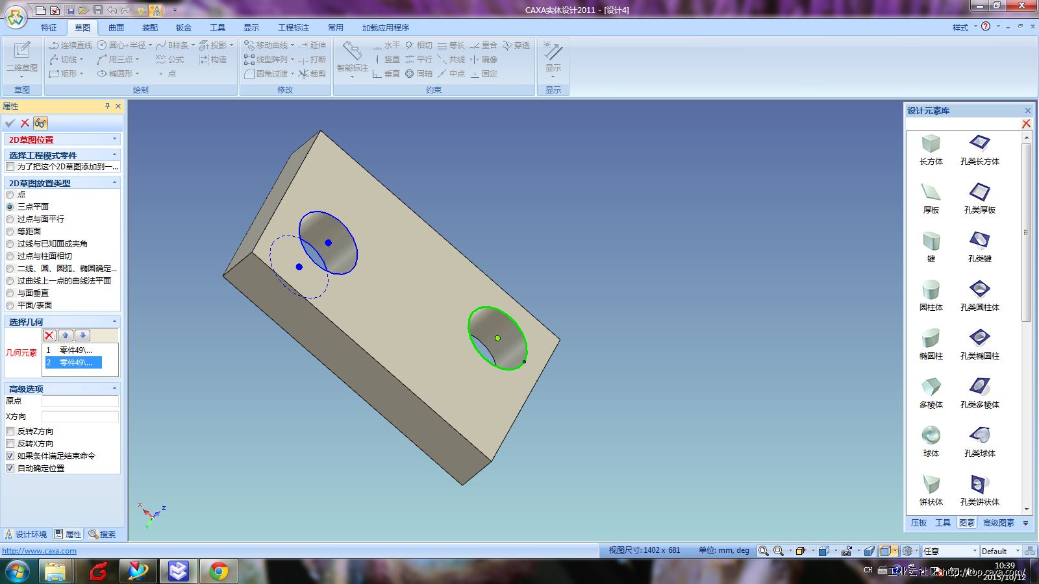The height and width of the screenshot is (584, 1039).
Task: Delete geometry element with red X button
Action: coord(49,335)
